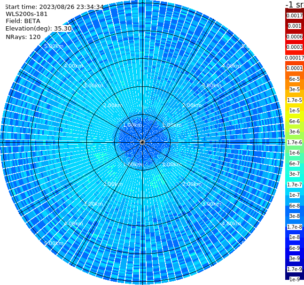The height and width of the screenshot is (285, 304).
Task: Click the 4.00km ring label in lower-left quadrant
Action: tap(73, 223)
